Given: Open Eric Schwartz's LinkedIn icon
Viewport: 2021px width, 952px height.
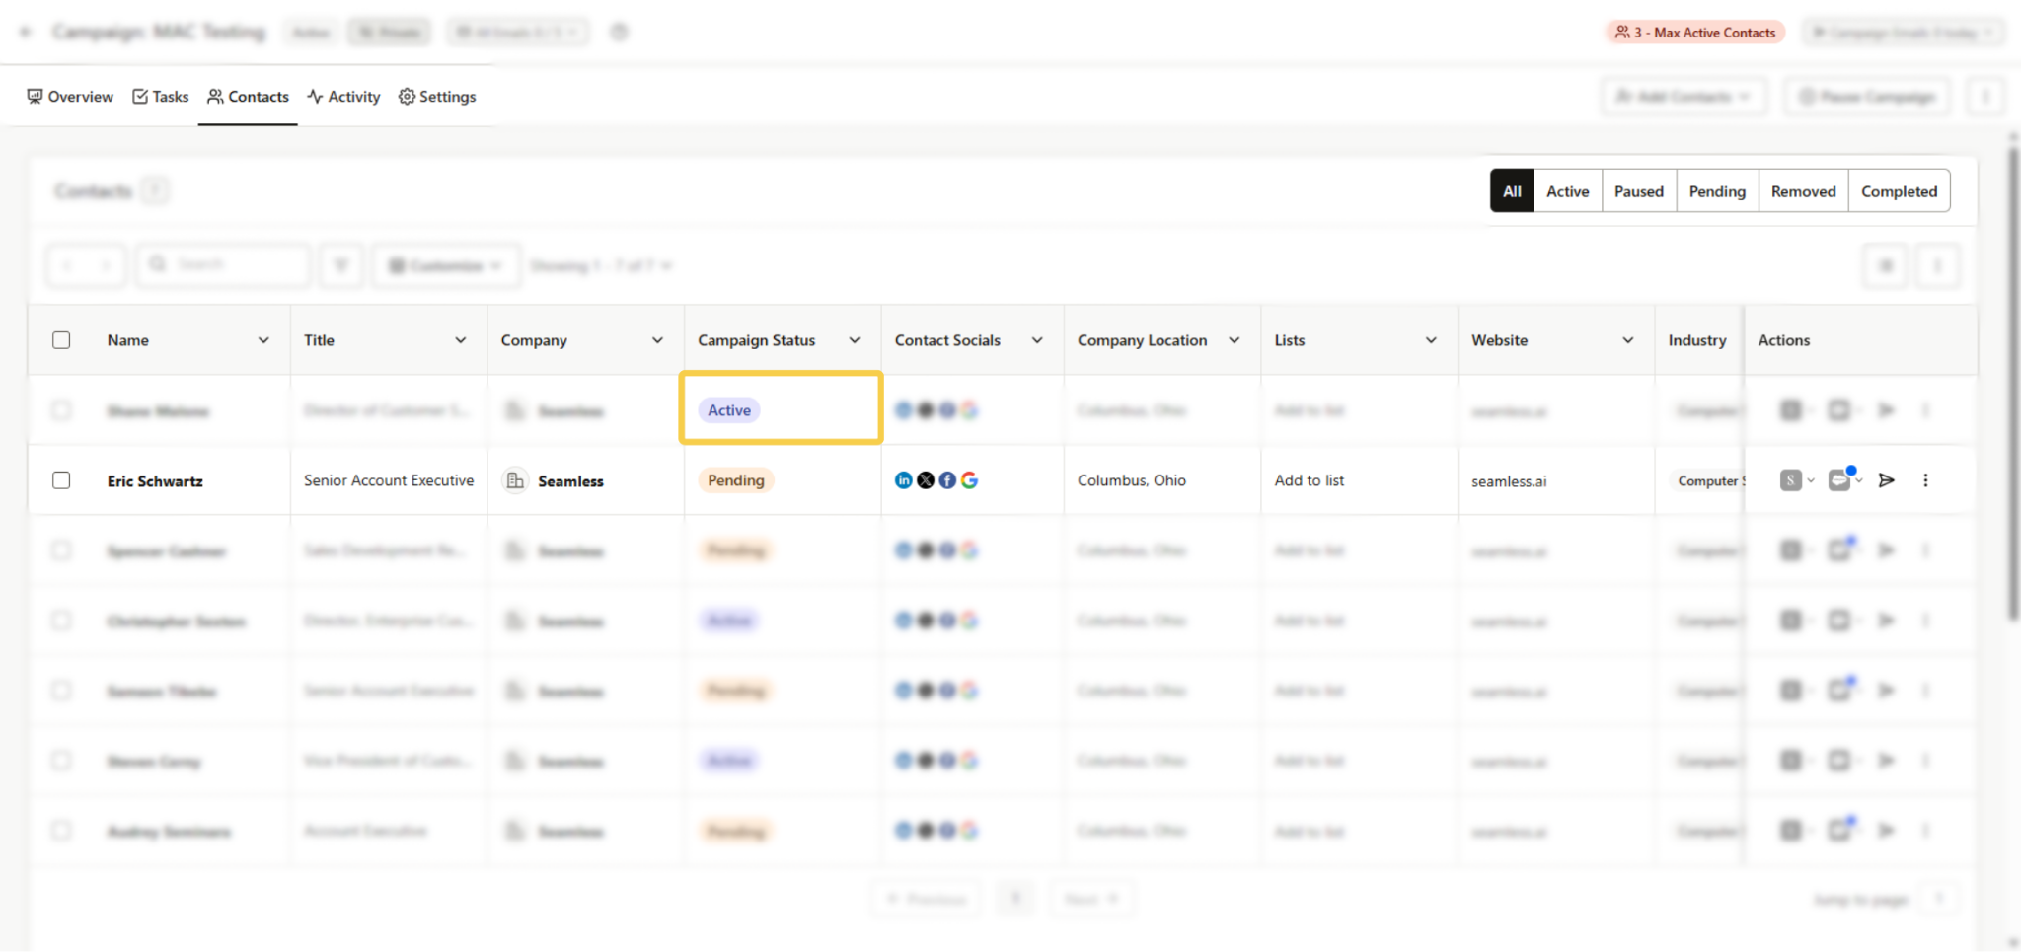Looking at the screenshot, I should pos(903,480).
